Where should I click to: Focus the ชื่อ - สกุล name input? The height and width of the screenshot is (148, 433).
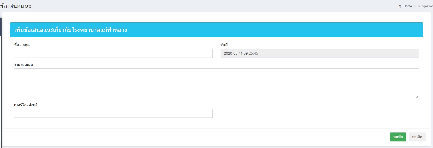(x=113, y=53)
